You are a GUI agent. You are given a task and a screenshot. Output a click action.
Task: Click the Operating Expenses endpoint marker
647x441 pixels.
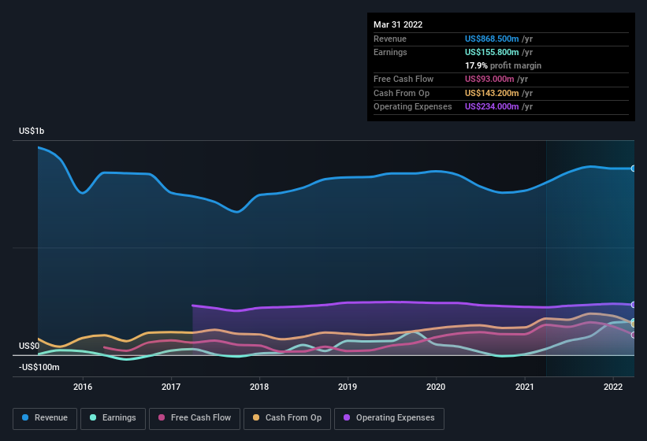[x=633, y=305]
